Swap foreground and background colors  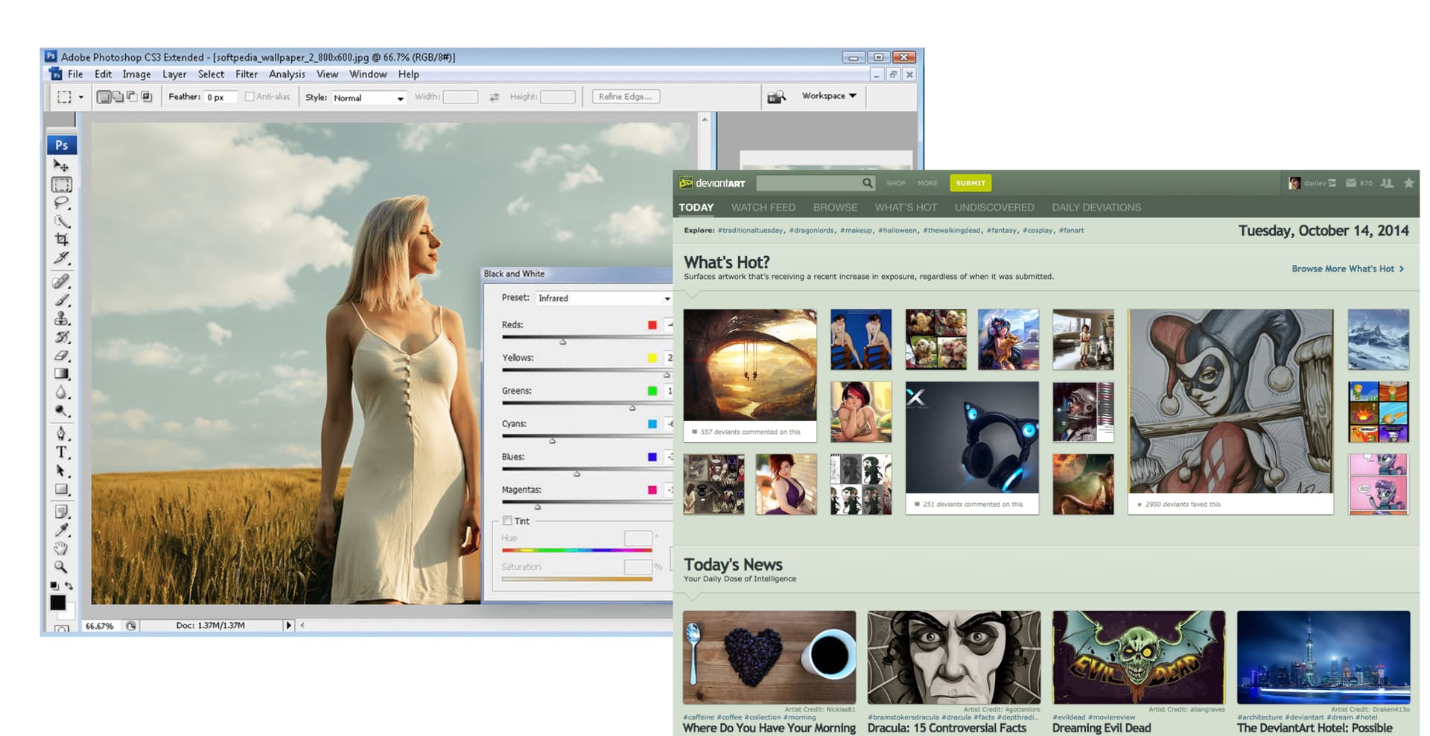click(69, 586)
